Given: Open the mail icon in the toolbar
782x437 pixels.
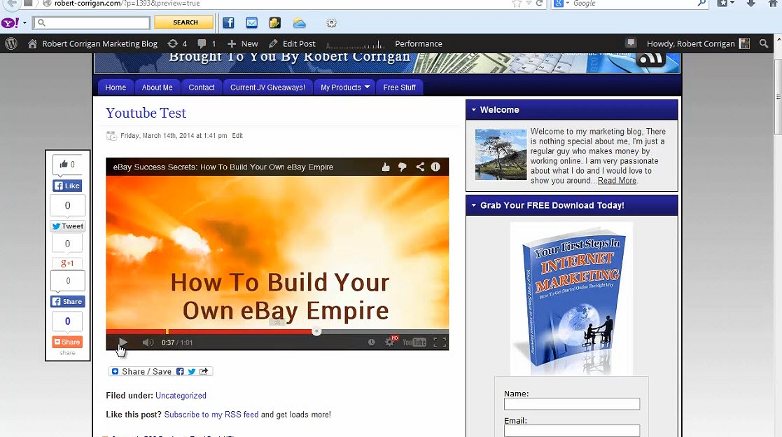Looking at the screenshot, I should (252, 23).
